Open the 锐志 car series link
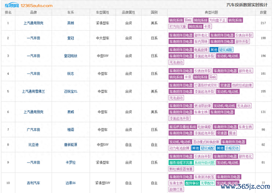This screenshot has width=273, height=193. coord(71,73)
